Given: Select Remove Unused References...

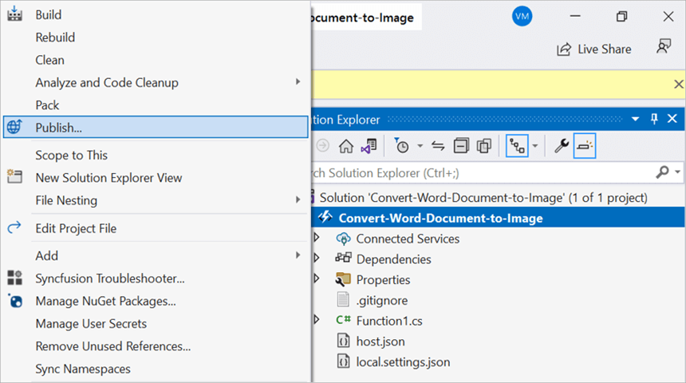Looking at the screenshot, I should pos(113,346).
